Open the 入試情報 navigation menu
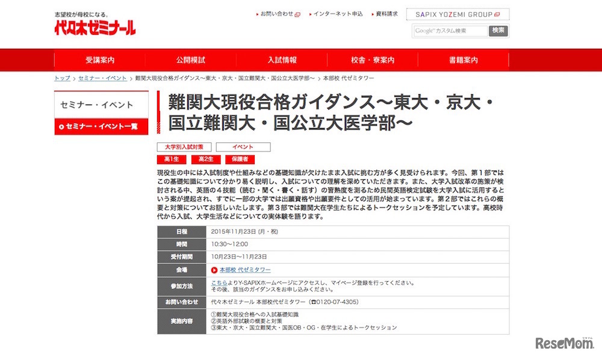The image size is (602, 357). tap(283, 60)
